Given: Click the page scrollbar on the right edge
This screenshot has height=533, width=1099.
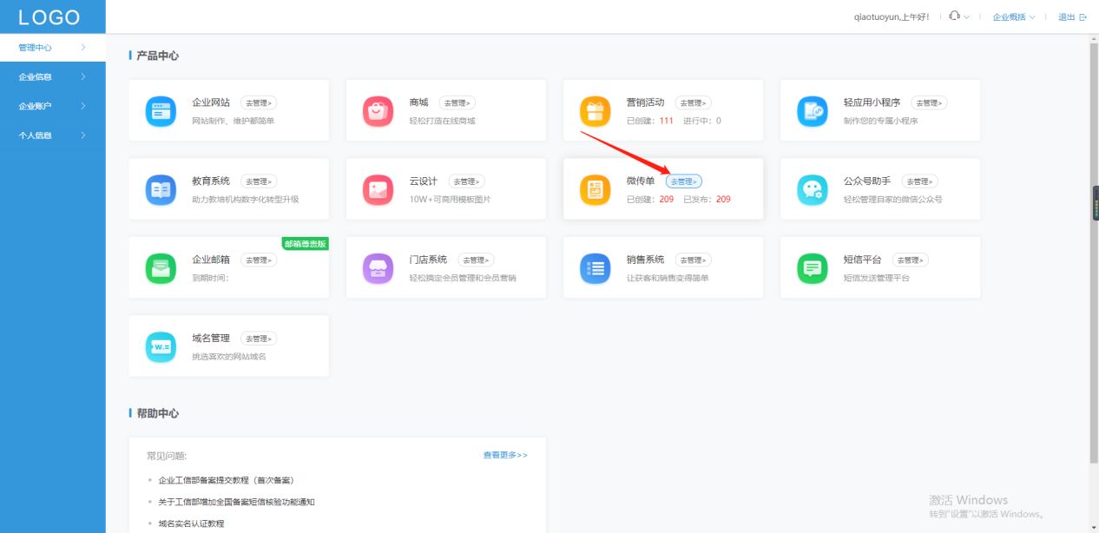Looking at the screenshot, I should [1095, 260].
